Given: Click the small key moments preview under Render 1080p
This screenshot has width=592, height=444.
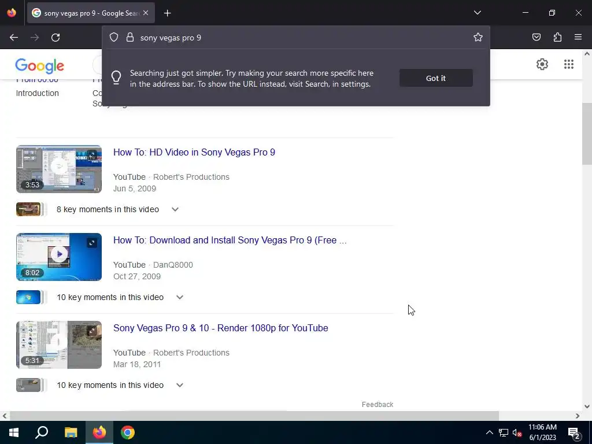Looking at the screenshot, I should [31, 385].
